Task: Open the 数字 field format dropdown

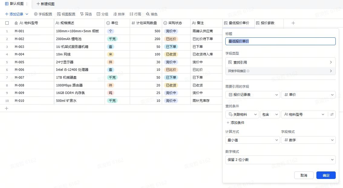Action: tap(308, 140)
